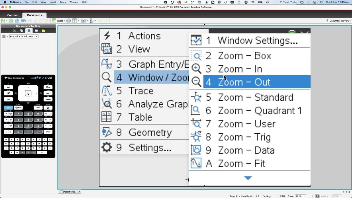Click the Undo arrow toolbar icon
352x198 pixels.
(23, 21)
